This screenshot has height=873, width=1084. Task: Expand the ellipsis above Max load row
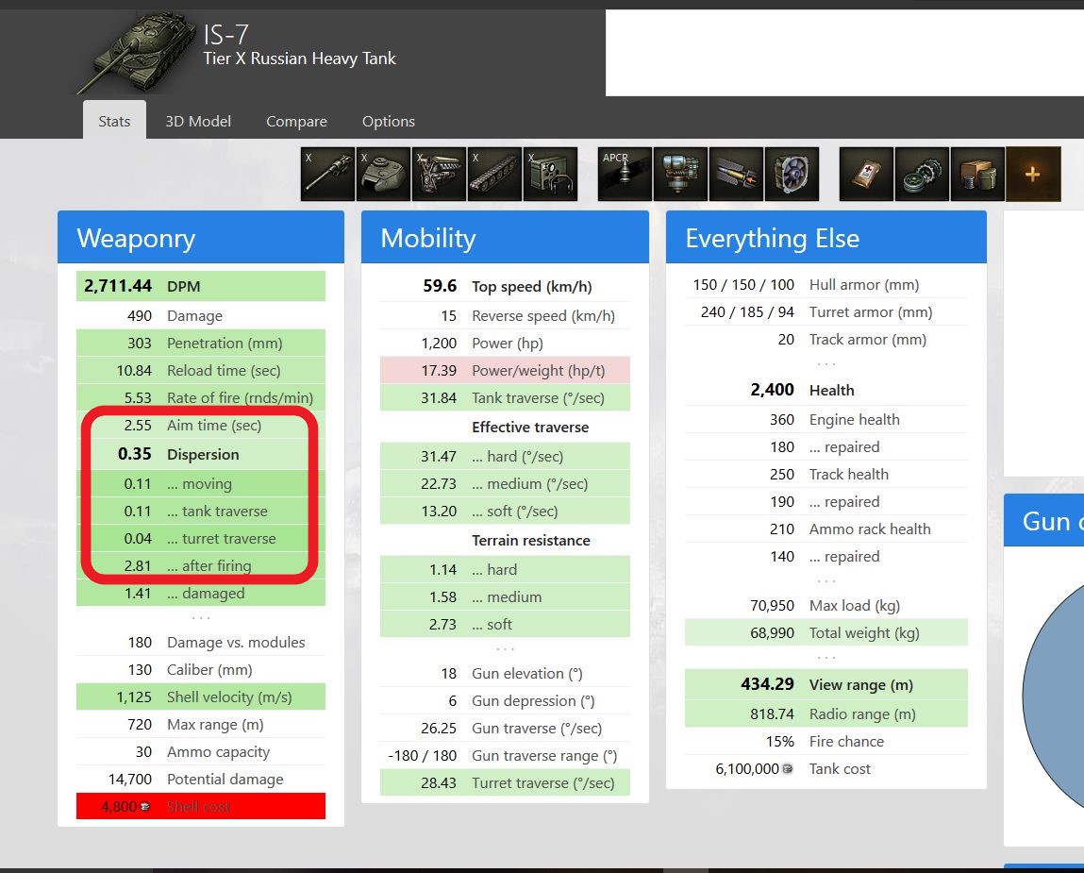coord(826,581)
